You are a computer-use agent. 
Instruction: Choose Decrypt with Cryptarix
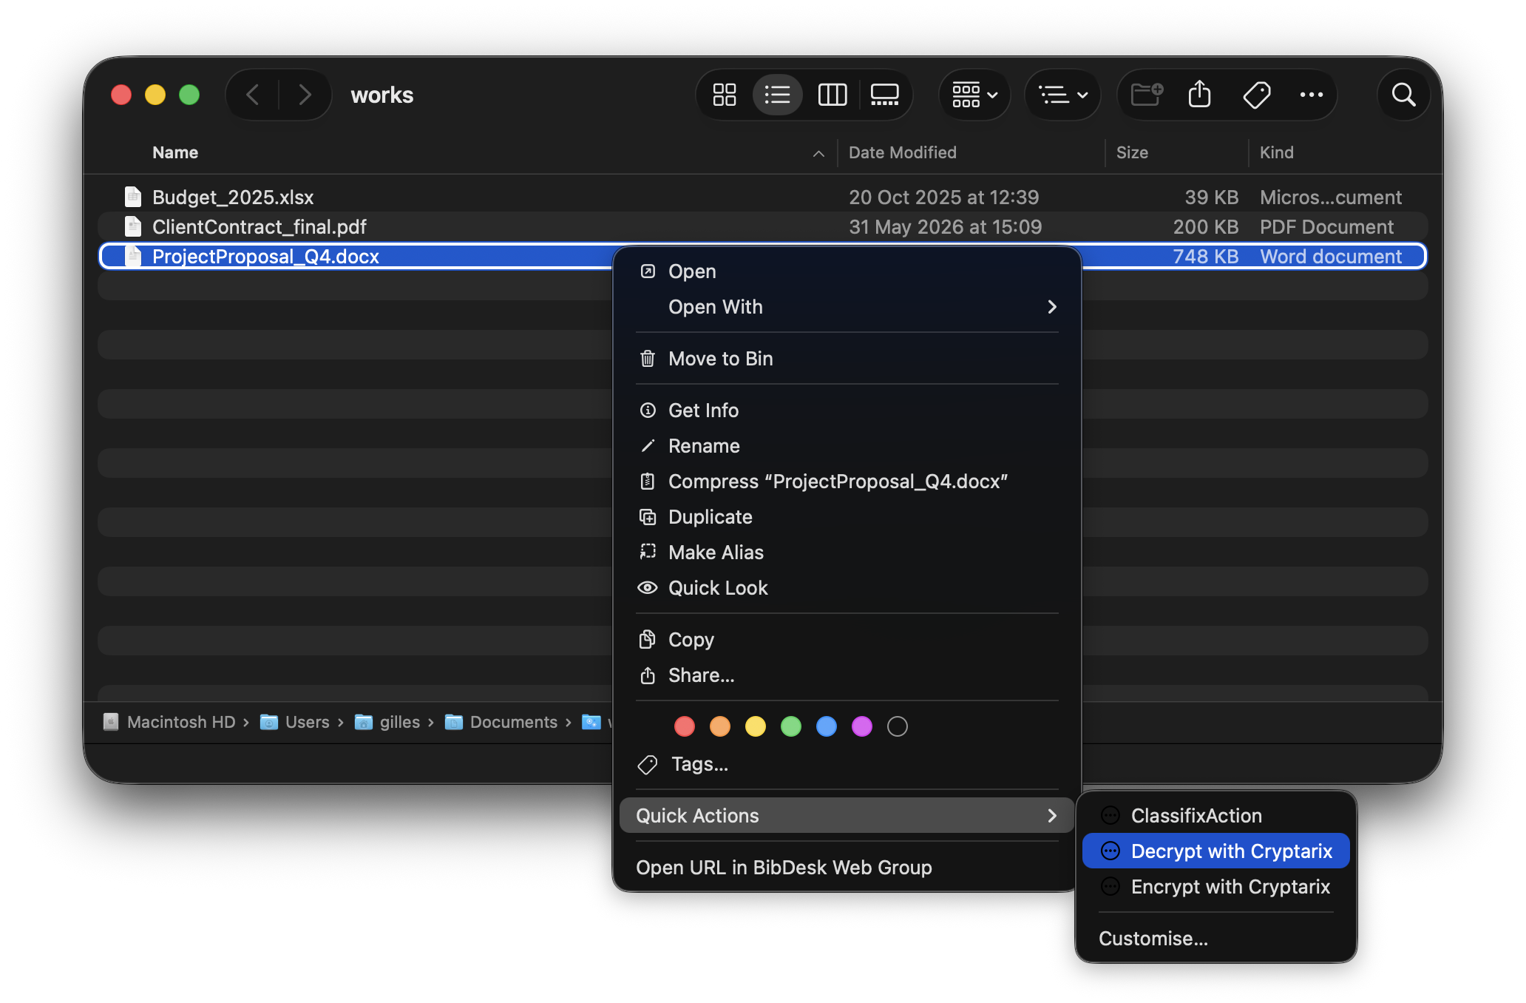pyautogui.click(x=1216, y=851)
